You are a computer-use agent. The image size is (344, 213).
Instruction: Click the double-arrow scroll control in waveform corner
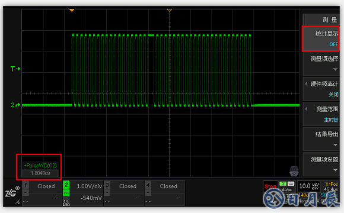[294, 171]
